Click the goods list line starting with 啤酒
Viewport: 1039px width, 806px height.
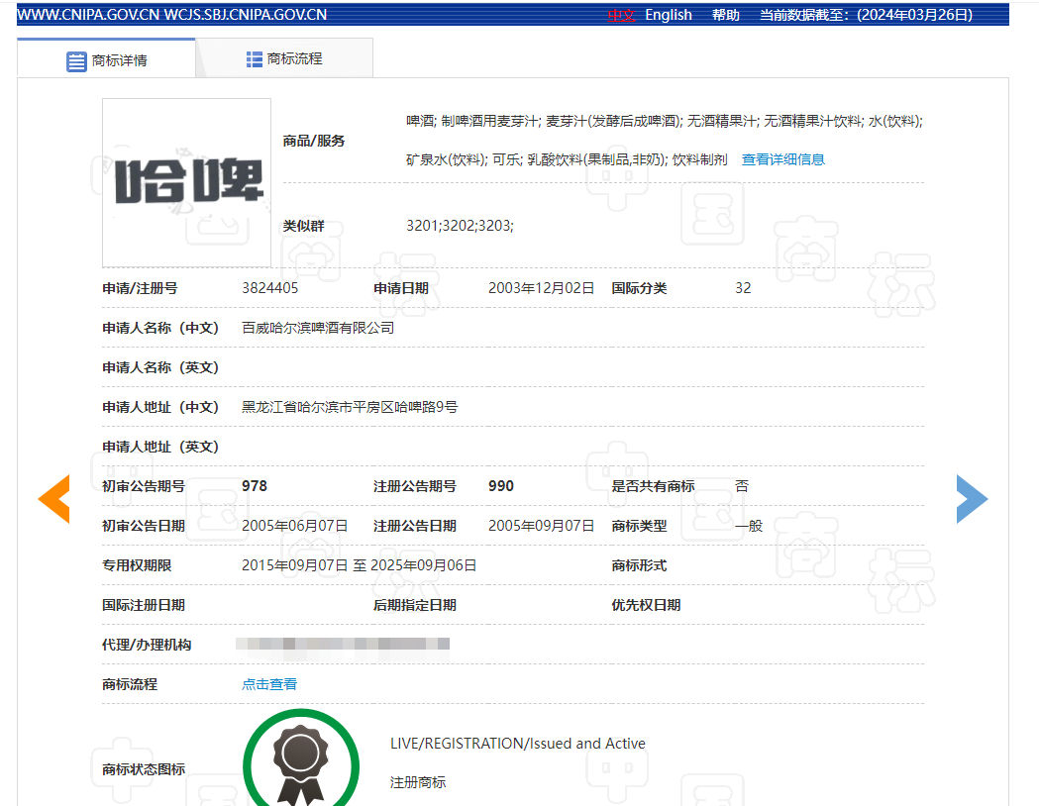(x=664, y=121)
